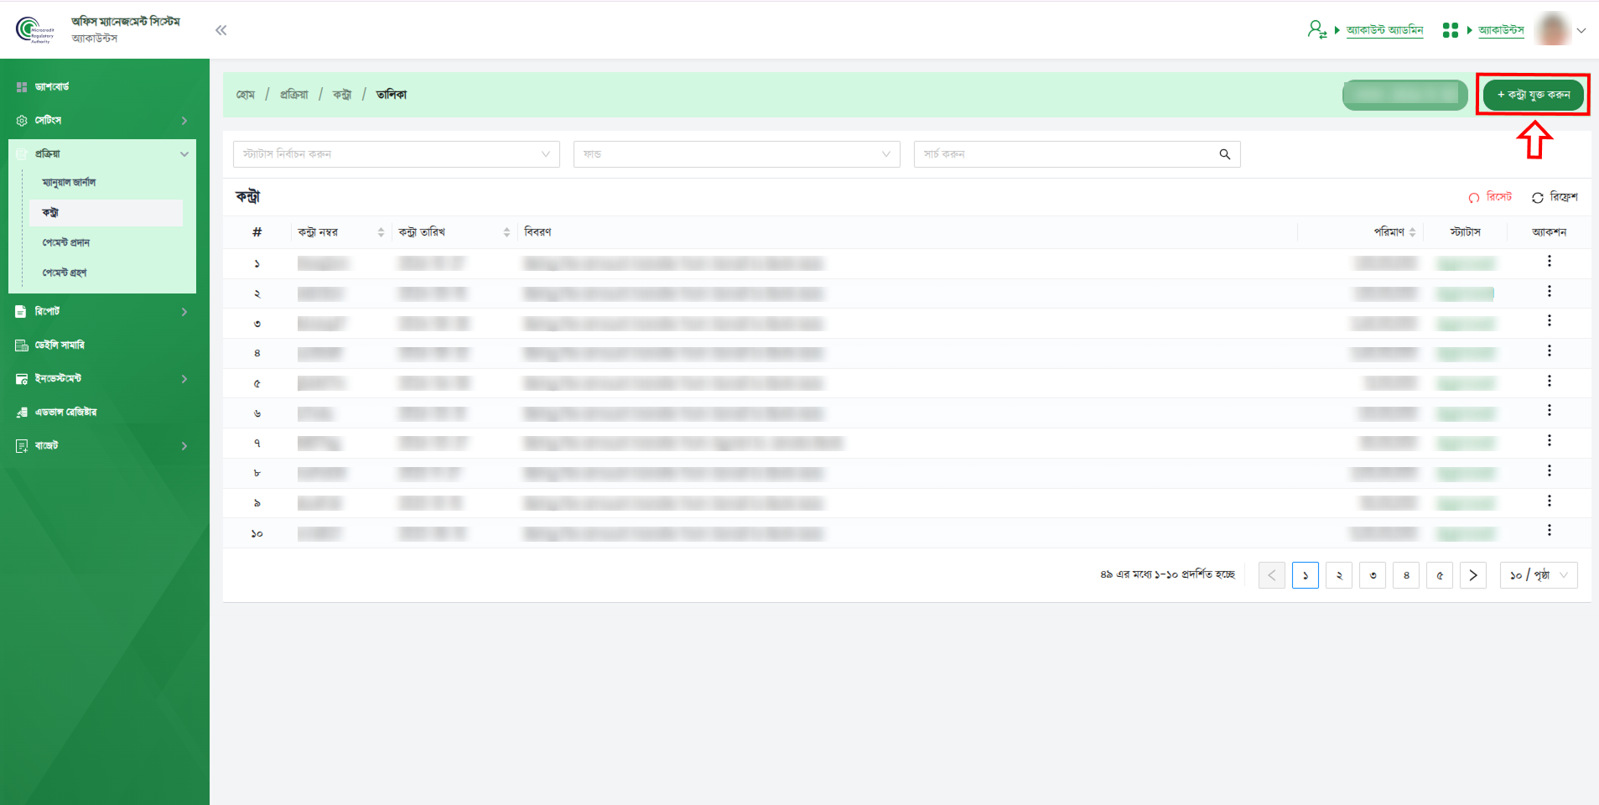This screenshot has width=1599, height=805.
Task: Open the three-dot action menu for row ৬
Action: tap(1549, 411)
